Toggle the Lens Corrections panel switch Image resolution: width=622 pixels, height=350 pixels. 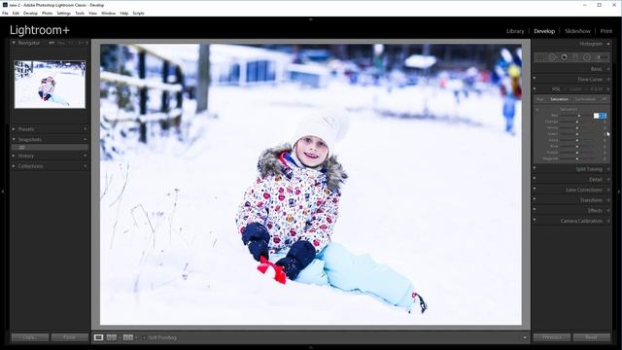535,188
